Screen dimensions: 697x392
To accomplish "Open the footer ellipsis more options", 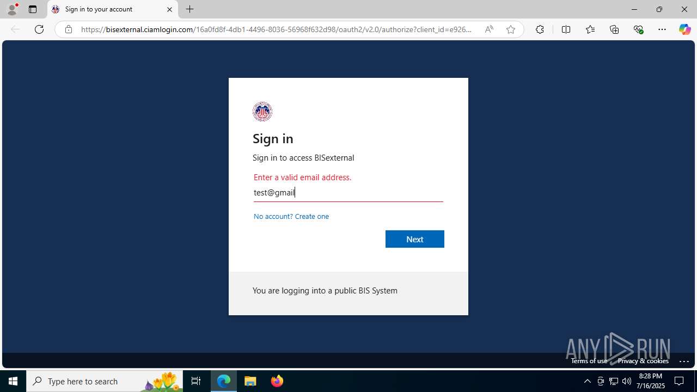I will pyautogui.click(x=684, y=361).
